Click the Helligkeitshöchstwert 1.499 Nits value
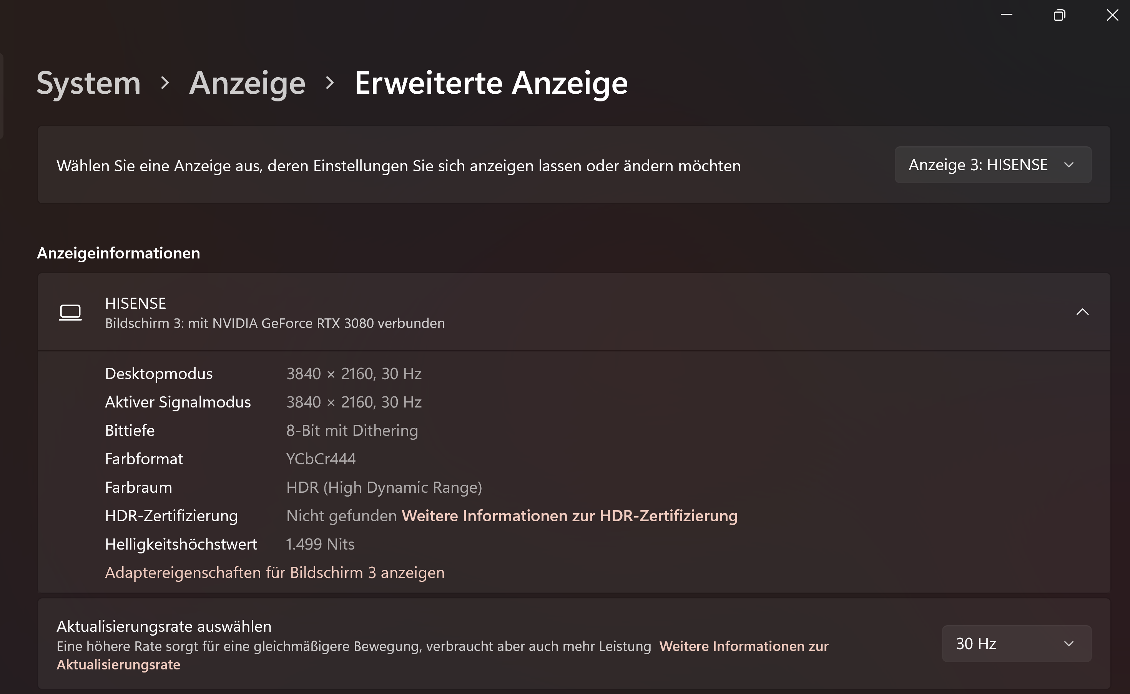Image resolution: width=1130 pixels, height=694 pixels. point(320,544)
